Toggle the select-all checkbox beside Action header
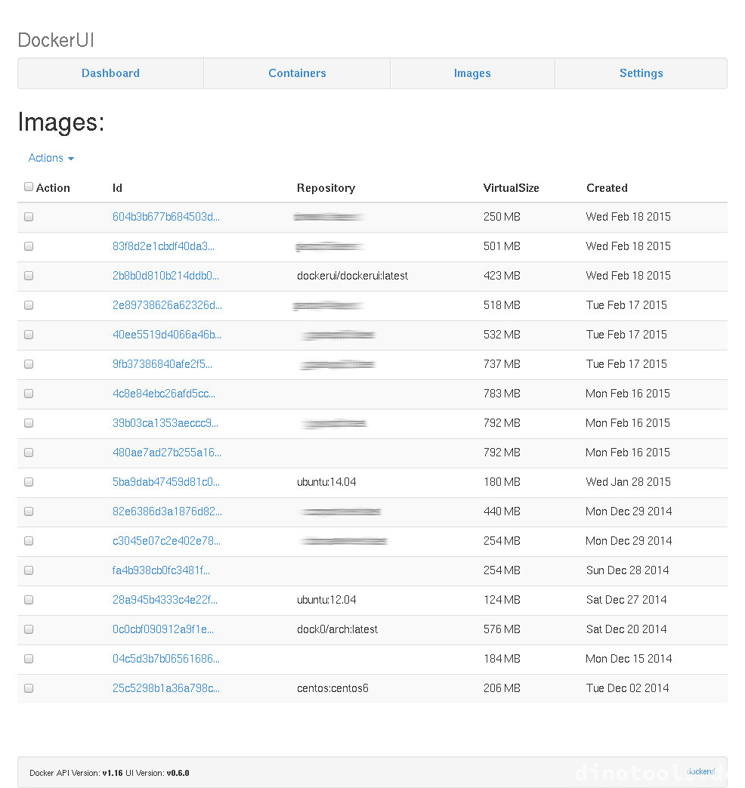This screenshot has height=788, width=745. click(x=29, y=187)
